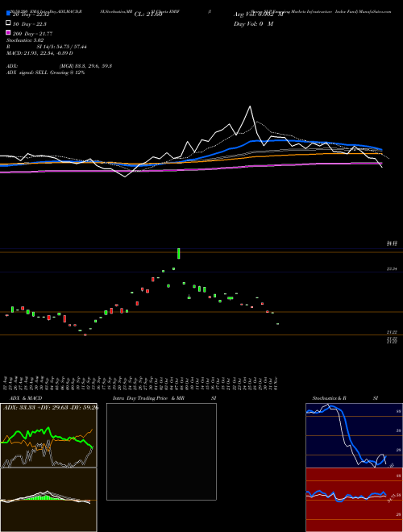
Task: Click the white 50 Day legend swatch
Action: tap(9, 23)
